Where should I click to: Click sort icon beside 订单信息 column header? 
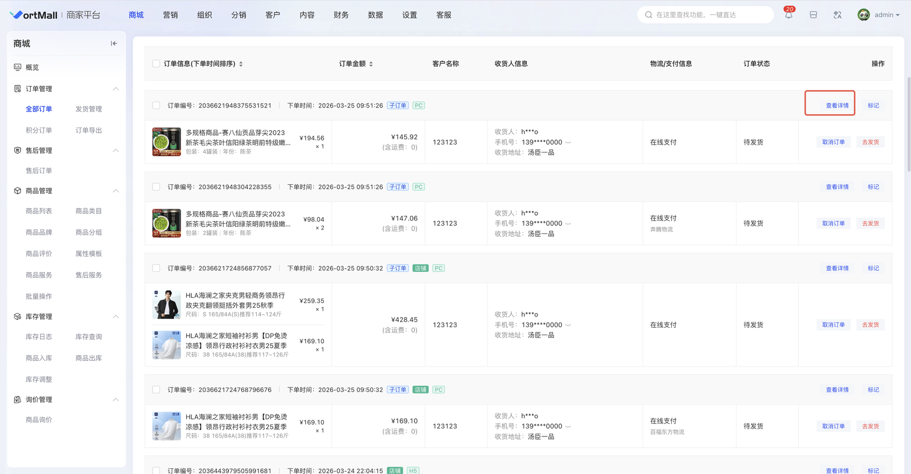[241, 64]
